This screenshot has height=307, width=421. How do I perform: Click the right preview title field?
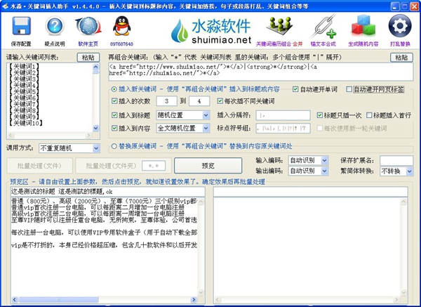(x=311, y=192)
